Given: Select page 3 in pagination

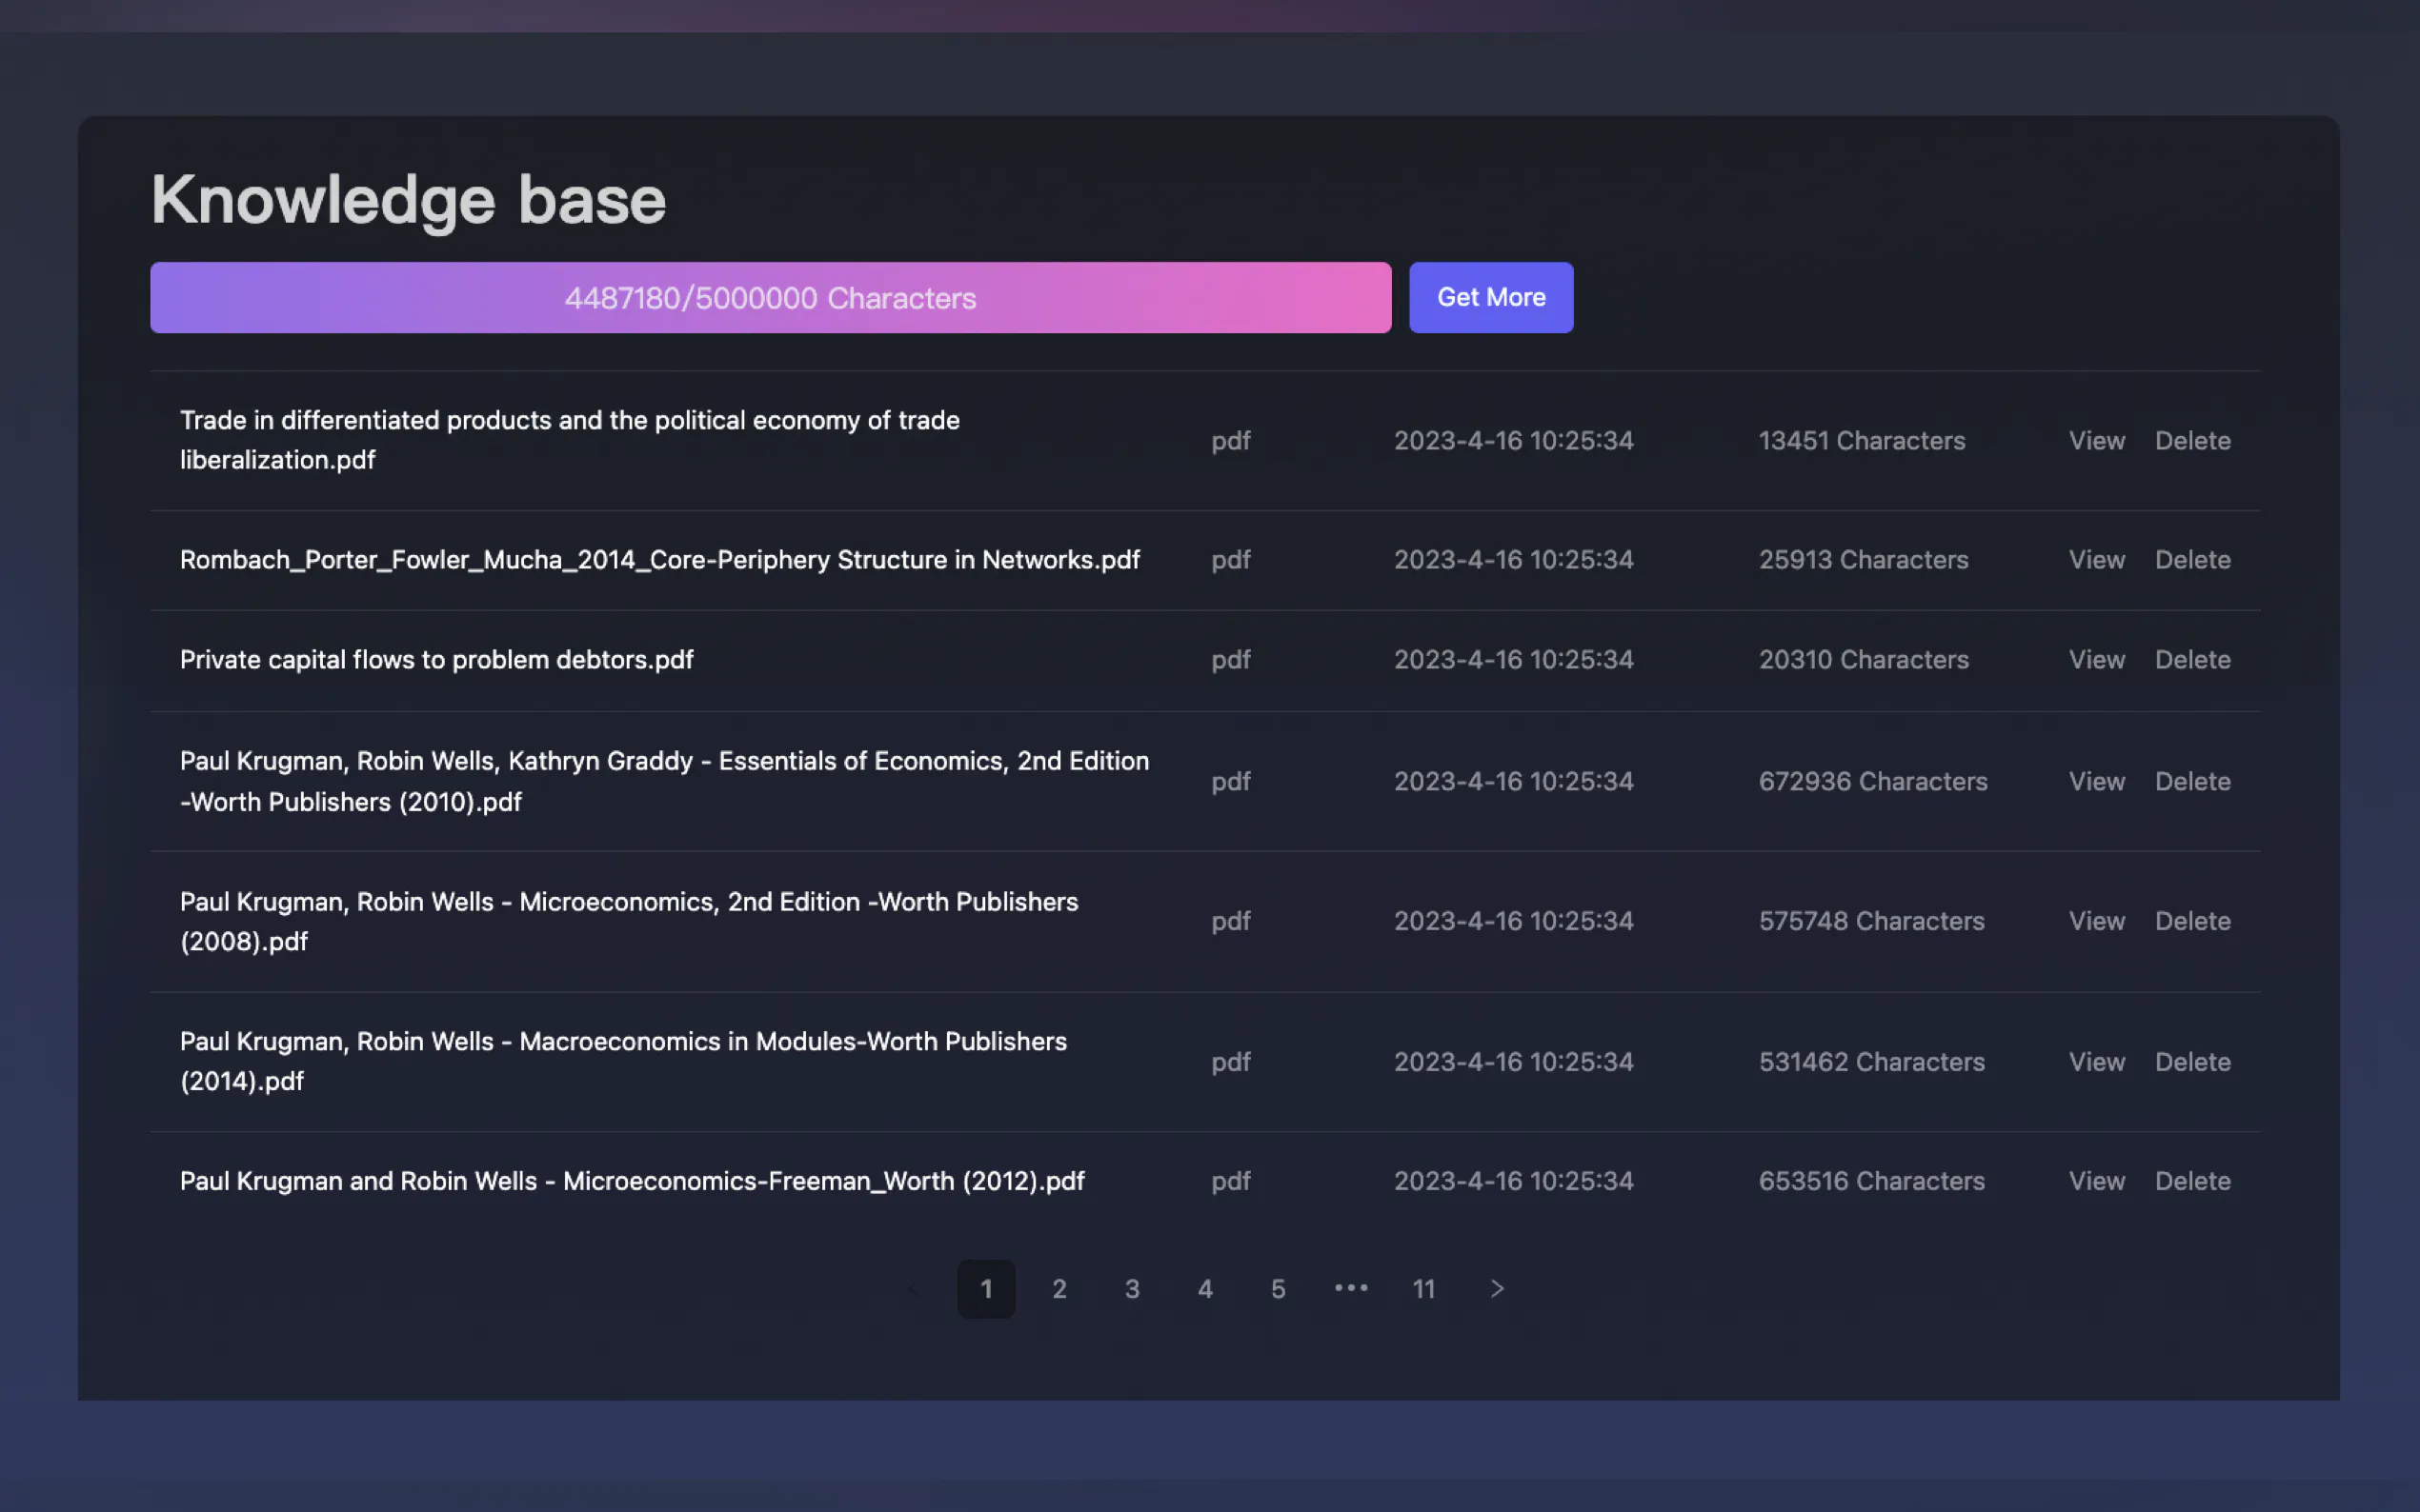Looking at the screenshot, I should click(1132, 1288).
